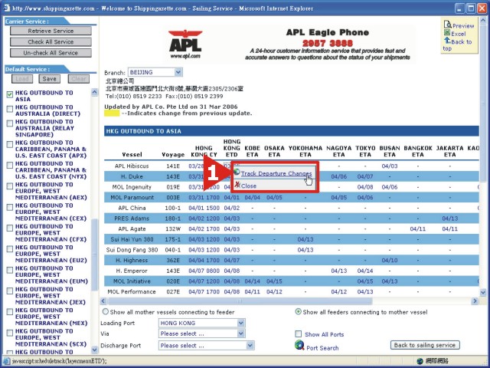Click H. Emperor Nagoya ETA 04/13
This screenshot has height=368, width=490.
tap(338, 271)
